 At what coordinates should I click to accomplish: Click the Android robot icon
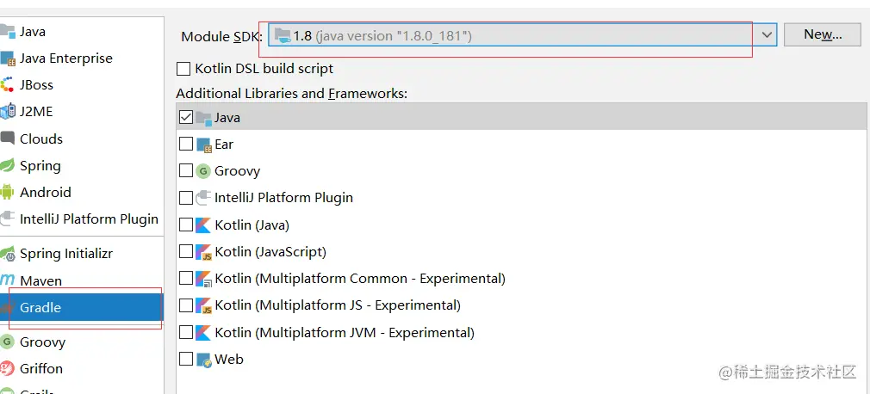click(7, 192)
